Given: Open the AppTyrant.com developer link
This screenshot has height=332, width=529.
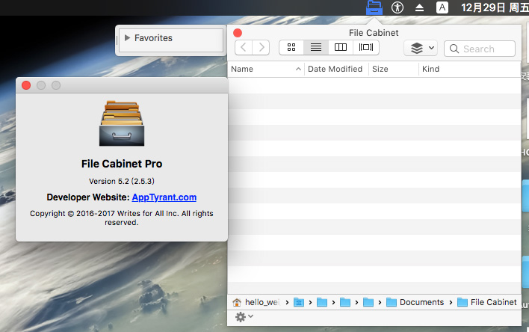Looking at the screenshot, I should click(x=164, y=197).
